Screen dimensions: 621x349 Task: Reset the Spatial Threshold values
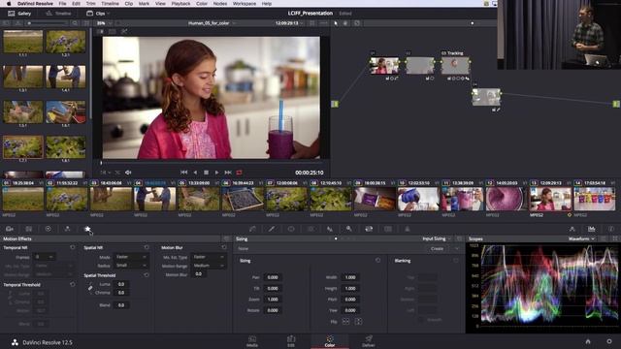click(x=147, y=275)
